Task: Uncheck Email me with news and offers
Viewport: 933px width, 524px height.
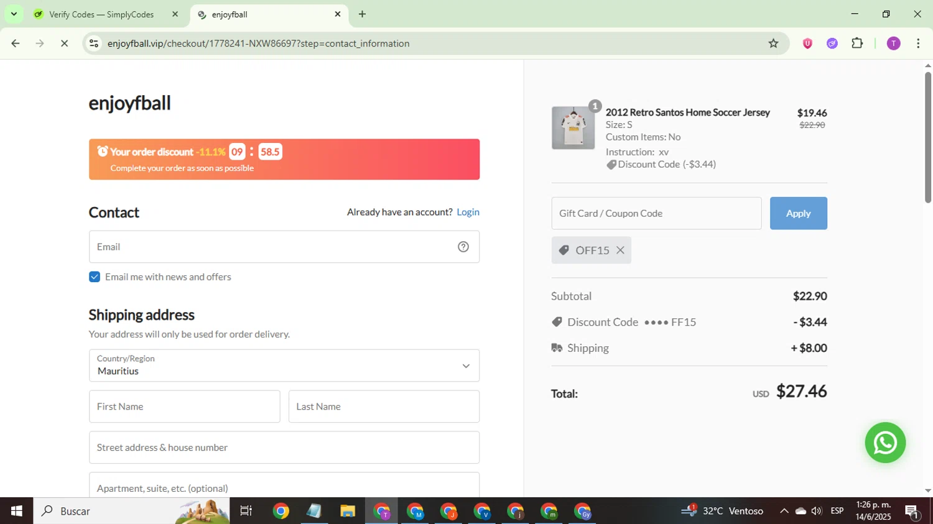Action: tap(95, 277)
